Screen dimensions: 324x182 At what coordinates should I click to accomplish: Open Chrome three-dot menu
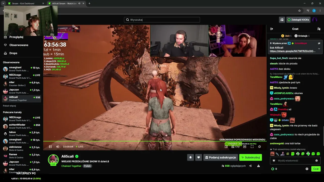pos(320,11)
